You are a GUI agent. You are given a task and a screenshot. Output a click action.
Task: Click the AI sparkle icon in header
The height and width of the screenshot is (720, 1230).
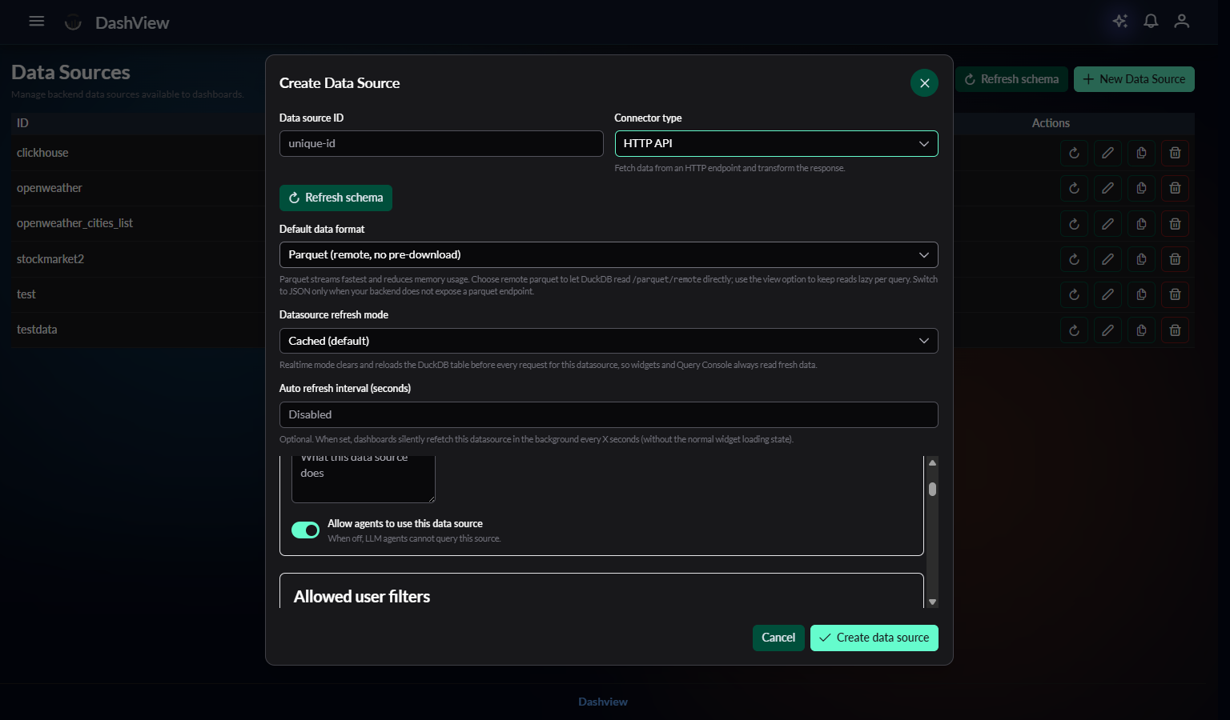[x=1119, y=22]
